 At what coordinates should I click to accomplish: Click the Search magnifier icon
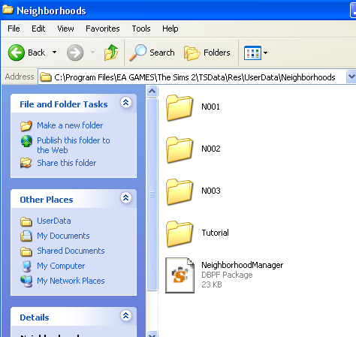coord(137,53)
